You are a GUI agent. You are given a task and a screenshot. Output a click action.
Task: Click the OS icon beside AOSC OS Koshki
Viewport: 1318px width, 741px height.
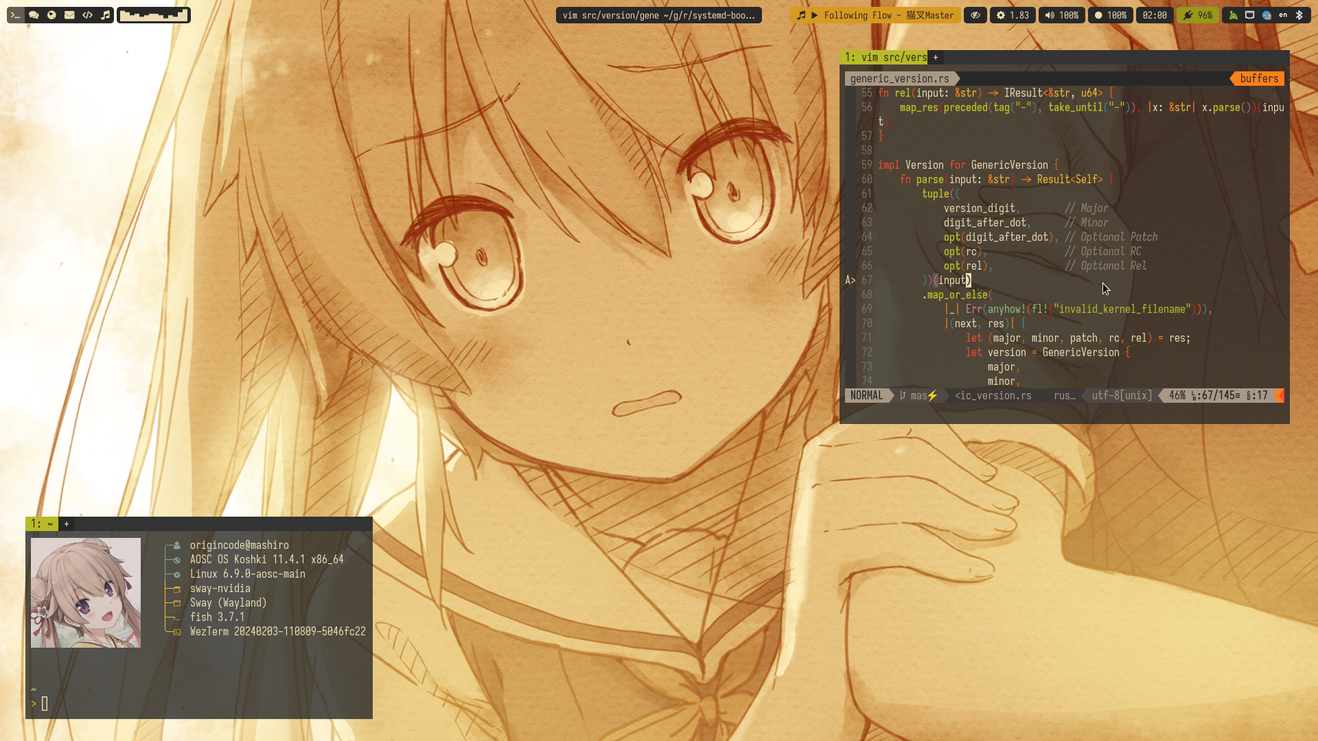pyautogui.click(x=176, y=560)
